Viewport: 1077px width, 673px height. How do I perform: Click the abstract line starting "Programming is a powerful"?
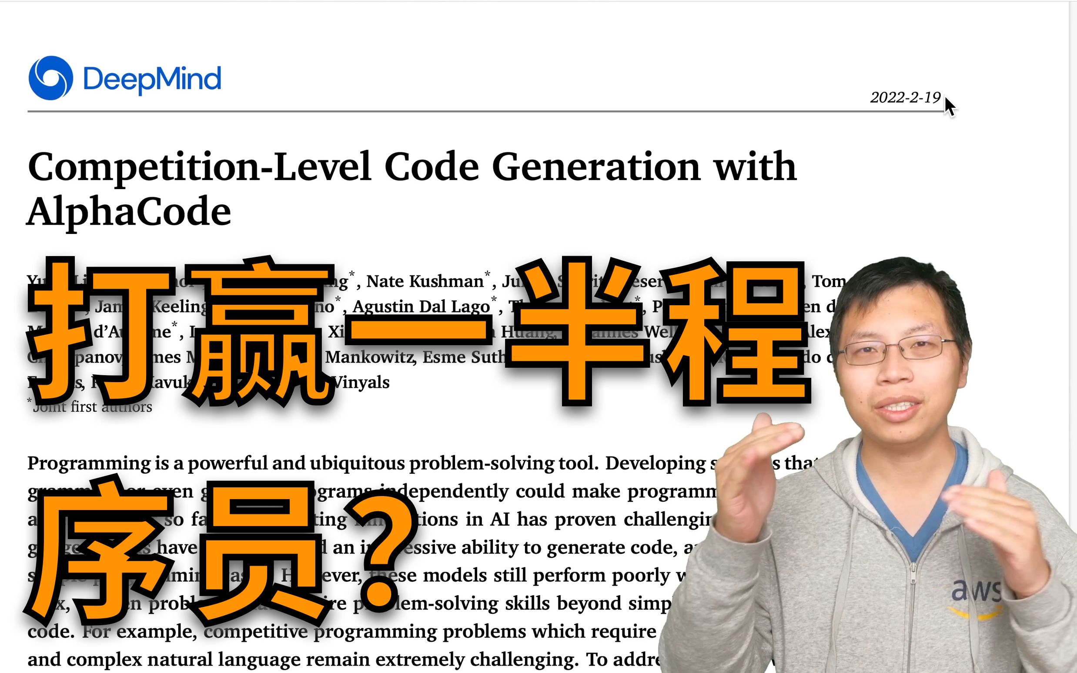(x=423, y=464)
